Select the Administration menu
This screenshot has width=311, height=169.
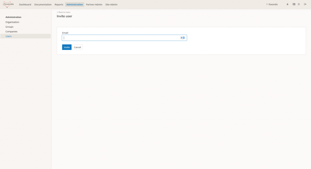tap(75, 4)
